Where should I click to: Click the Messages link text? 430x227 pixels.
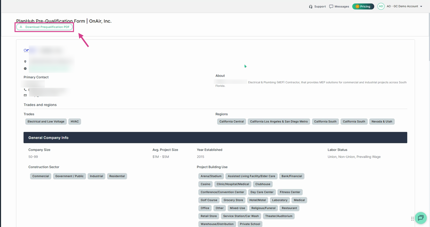tap(342, 6)
